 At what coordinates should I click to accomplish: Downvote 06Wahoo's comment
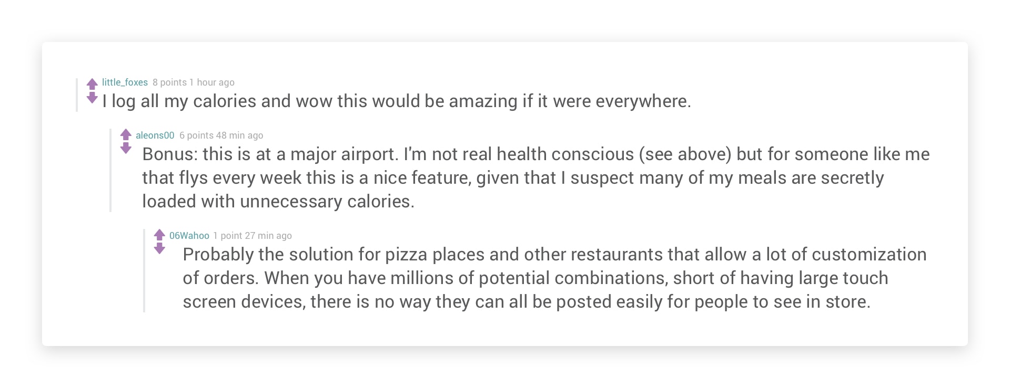[160, 248]
